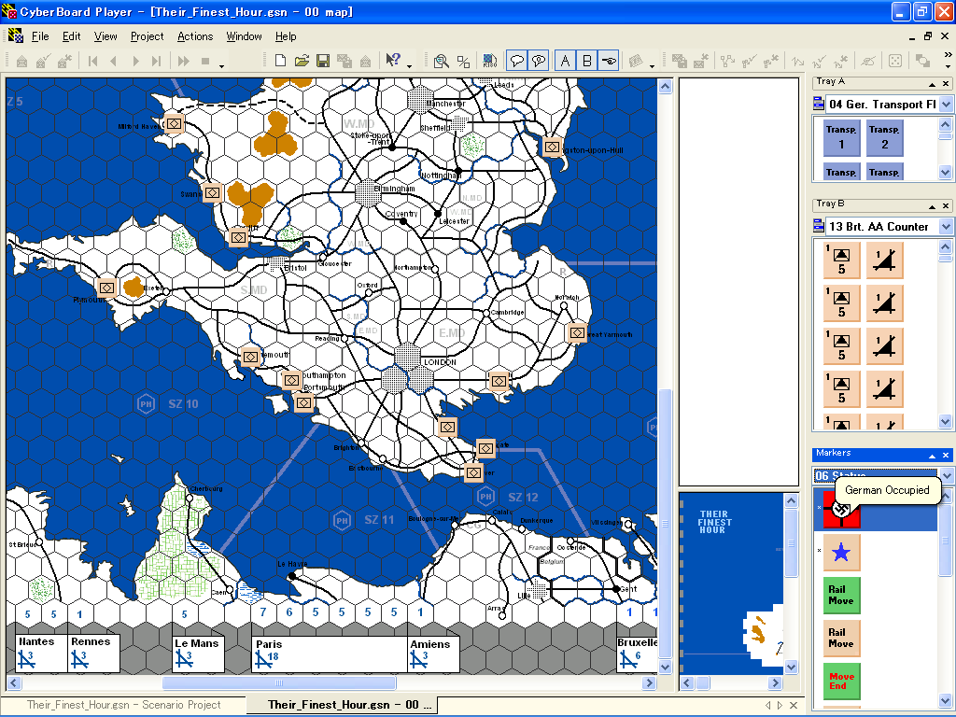Open the Project menu
Screen dimensions: 956x717
(147, 36)
